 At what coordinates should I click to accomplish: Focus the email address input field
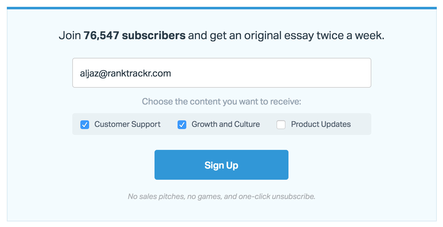pos(222,73)
